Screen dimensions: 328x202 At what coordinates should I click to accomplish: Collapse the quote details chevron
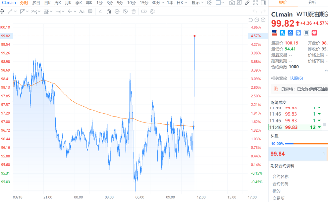pos(326,71)
